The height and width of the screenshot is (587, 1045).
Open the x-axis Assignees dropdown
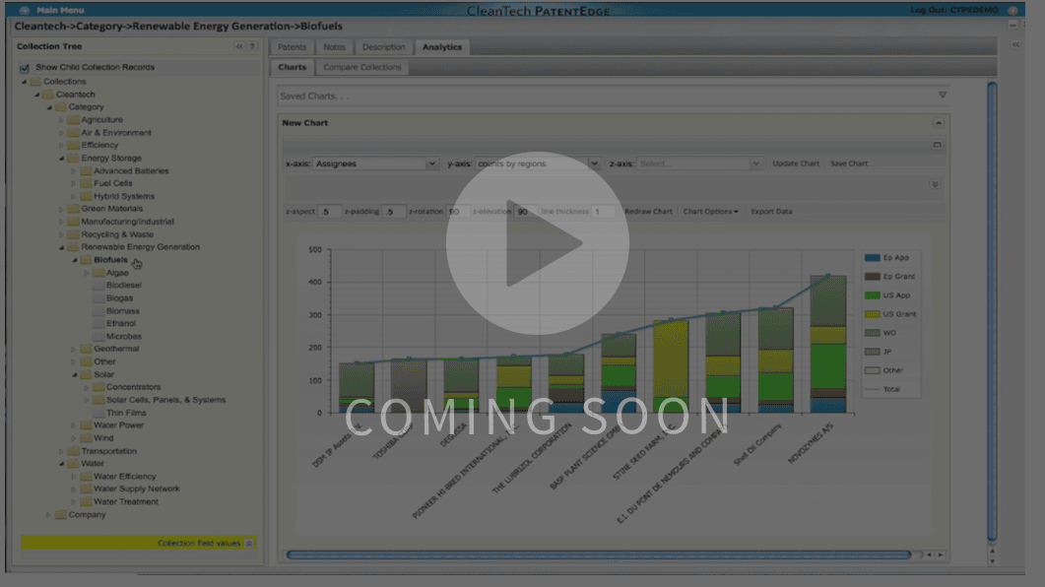coord(431,163)
